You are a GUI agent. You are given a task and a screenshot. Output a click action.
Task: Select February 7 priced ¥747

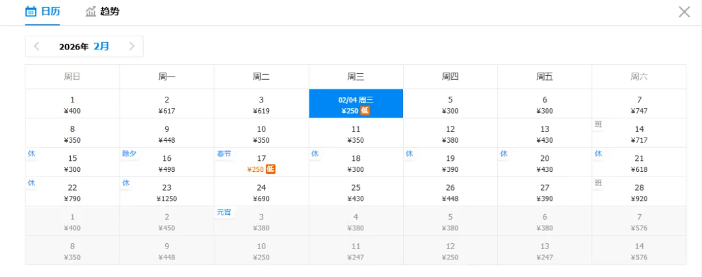640,104
